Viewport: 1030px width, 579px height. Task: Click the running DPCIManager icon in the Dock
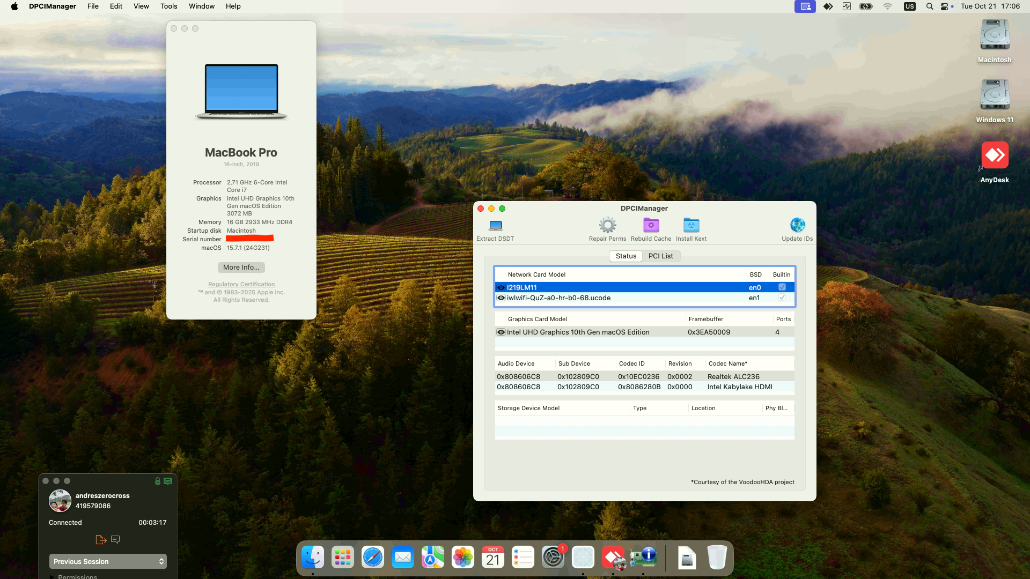[x=643, y=558]
